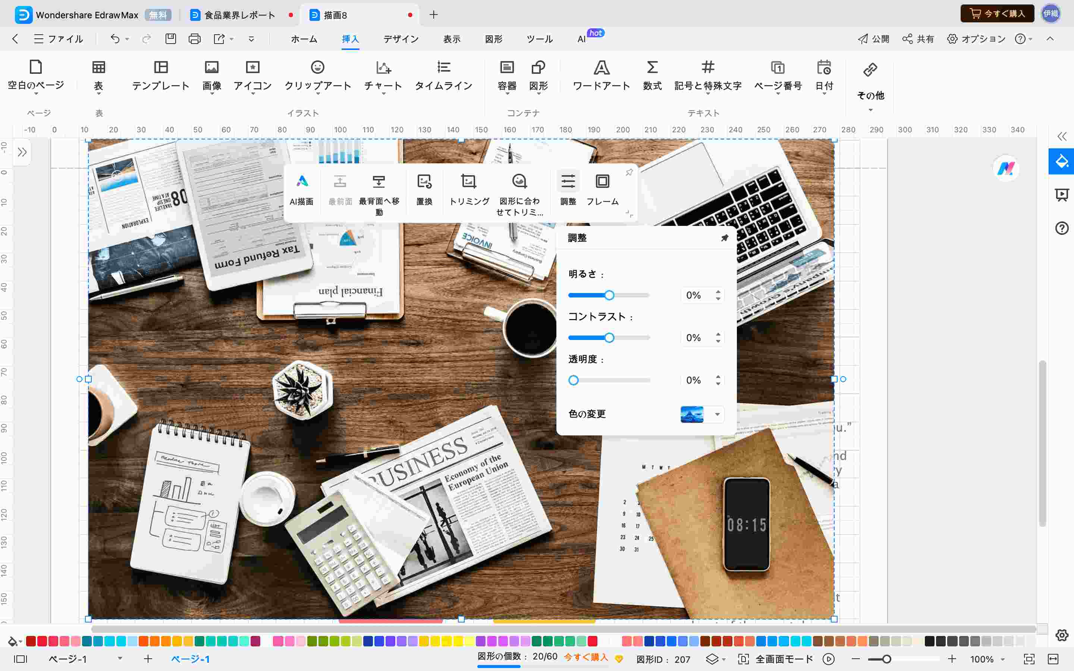The image size is (1074, 671).
Task: Click the fit-width icon in status bar
Action: point(1053,659)
